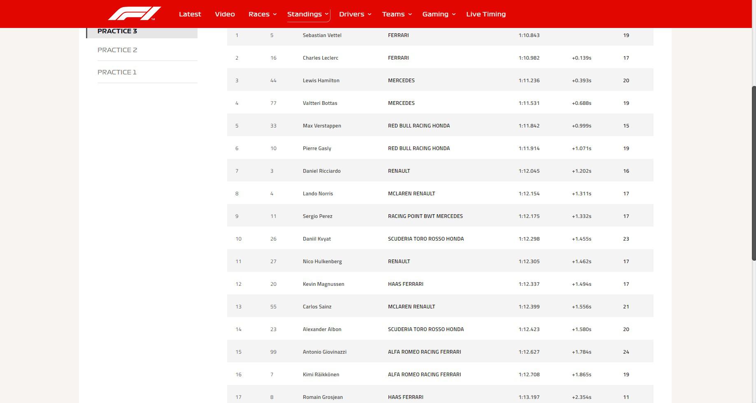
Task: Open the Races menu
Action: tap(259, 14)
